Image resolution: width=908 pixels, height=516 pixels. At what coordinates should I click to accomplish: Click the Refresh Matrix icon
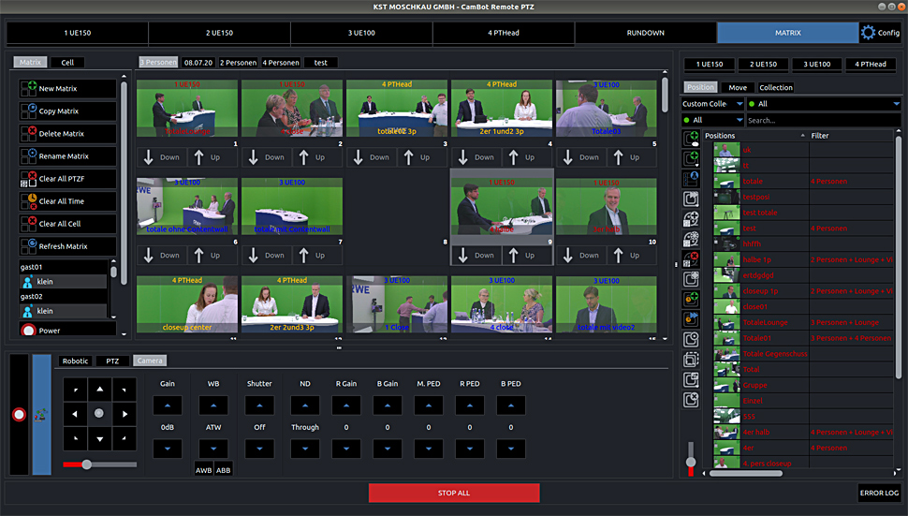point(28,246)
